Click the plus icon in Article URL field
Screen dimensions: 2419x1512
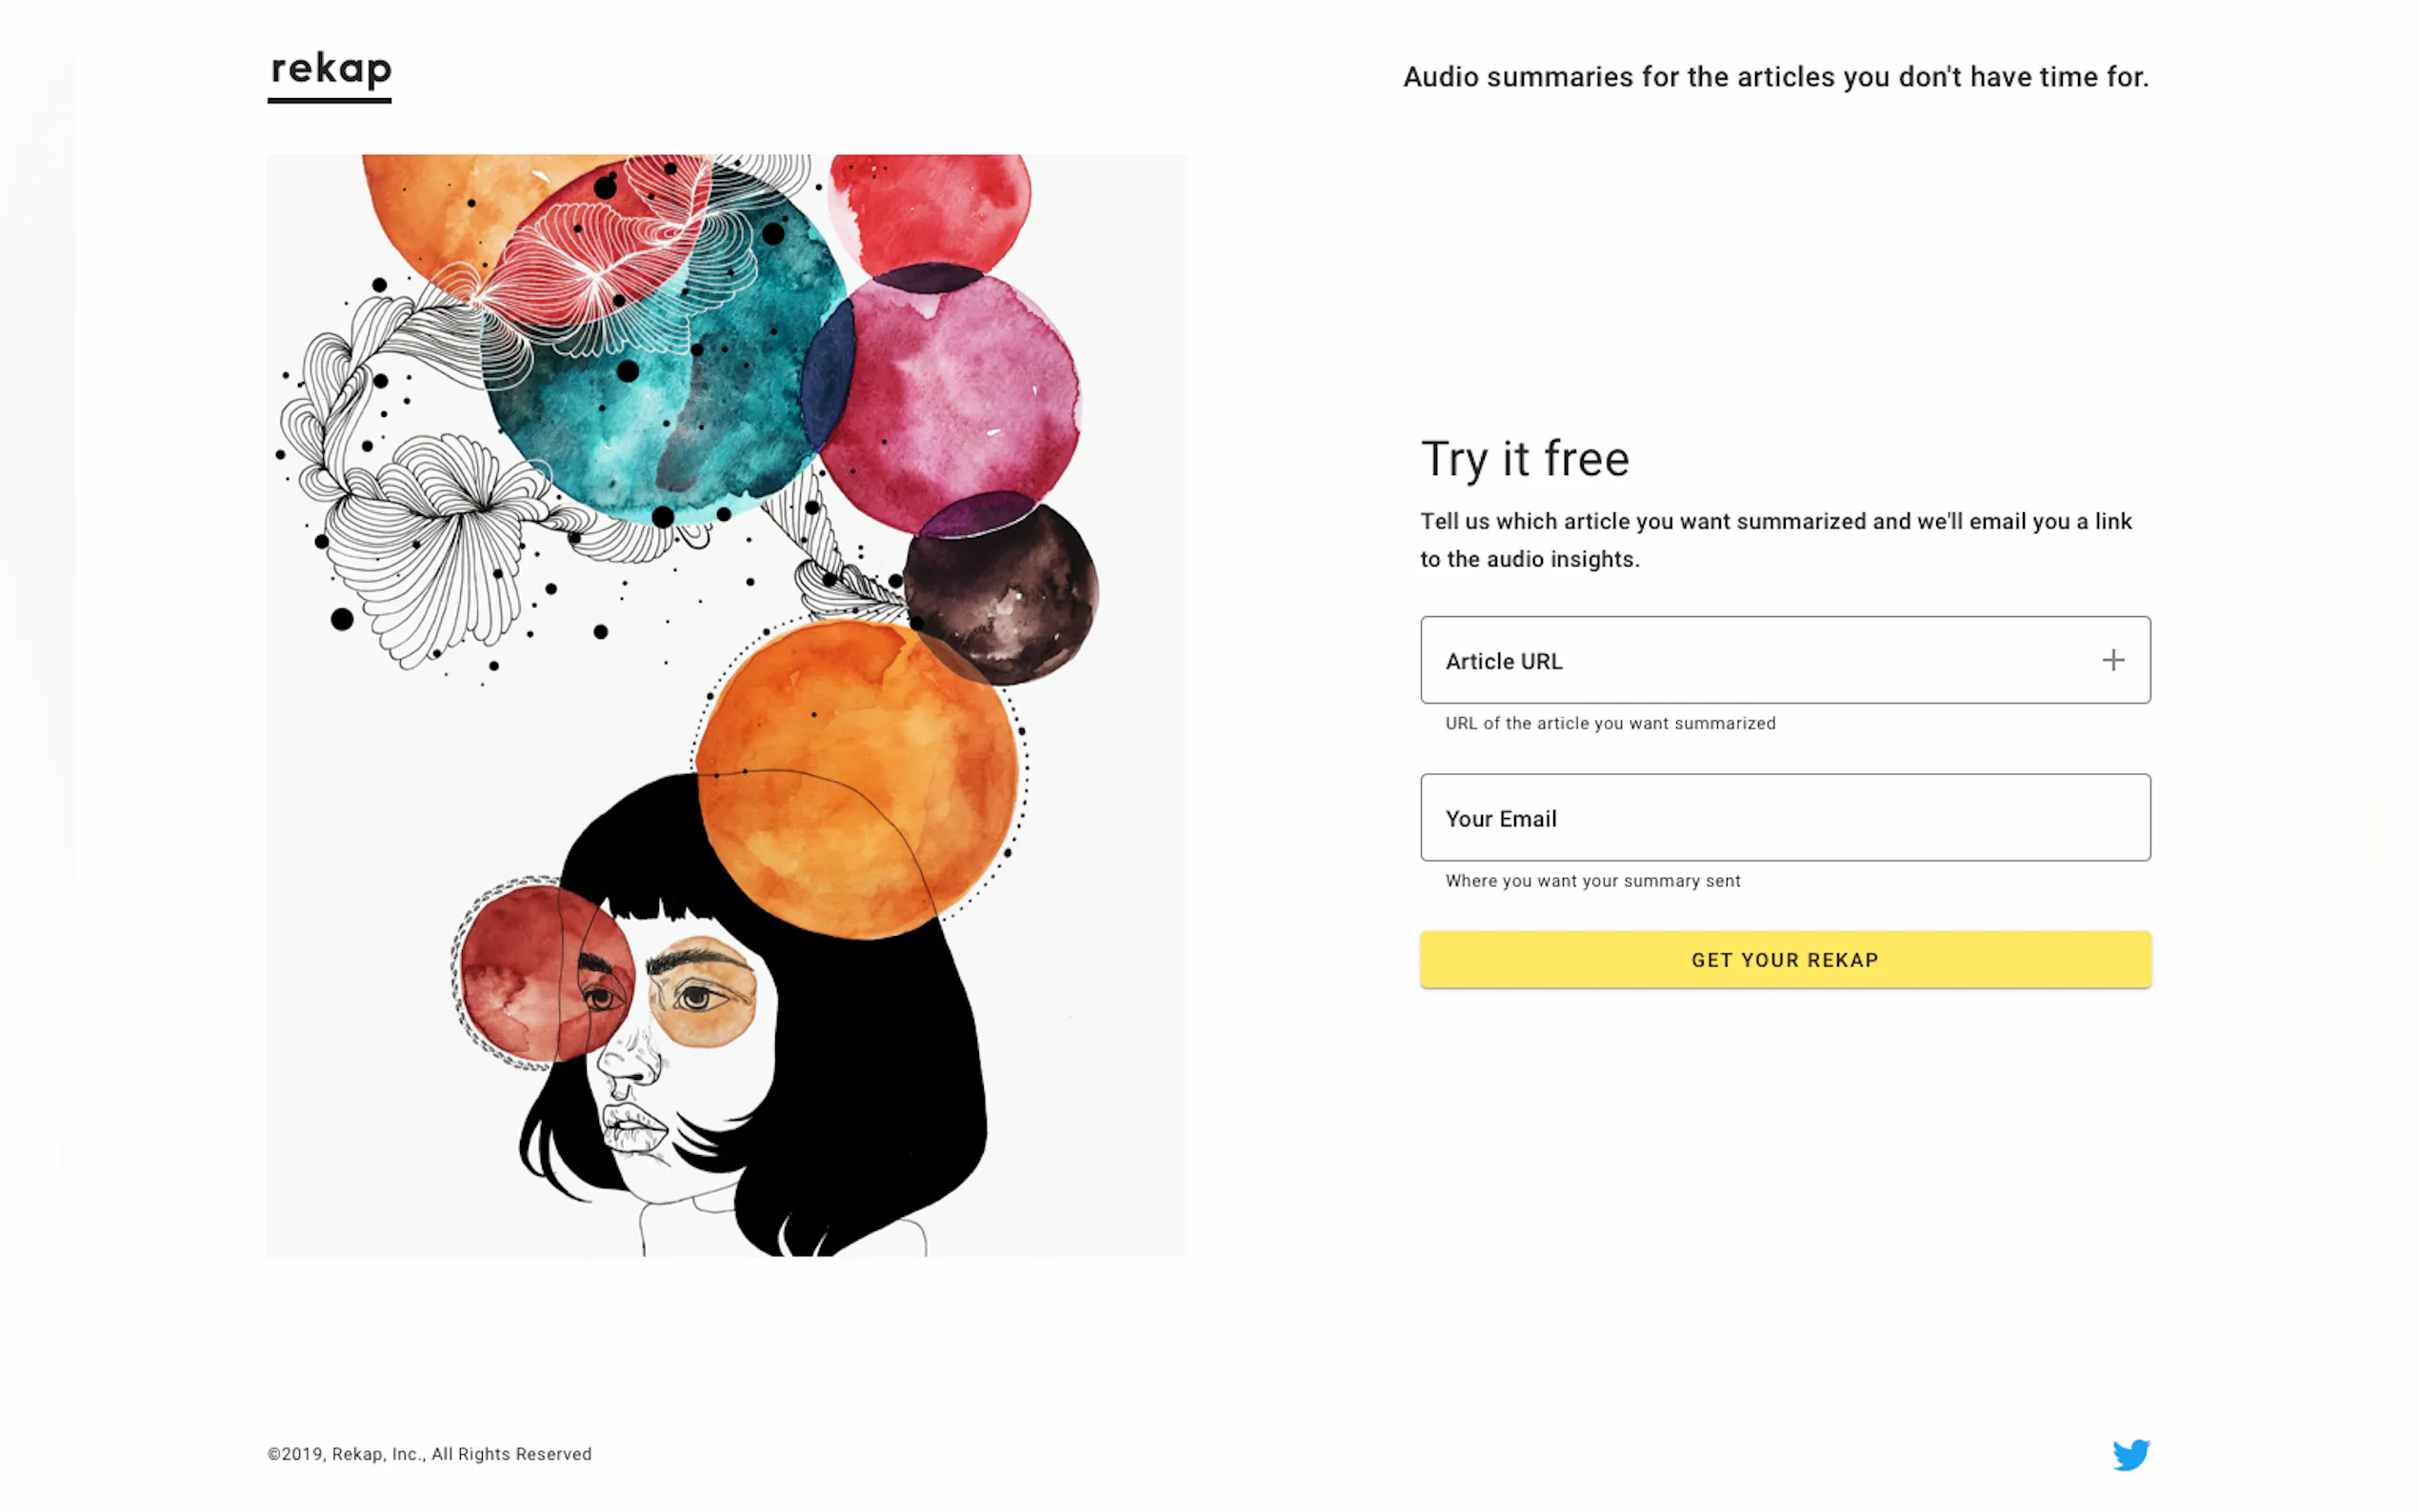[x=2112, y=660]
